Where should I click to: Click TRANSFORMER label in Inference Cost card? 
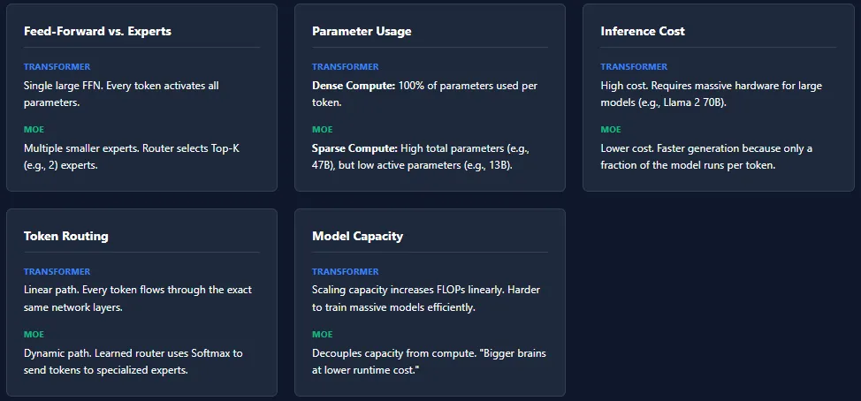coord(633,67)
